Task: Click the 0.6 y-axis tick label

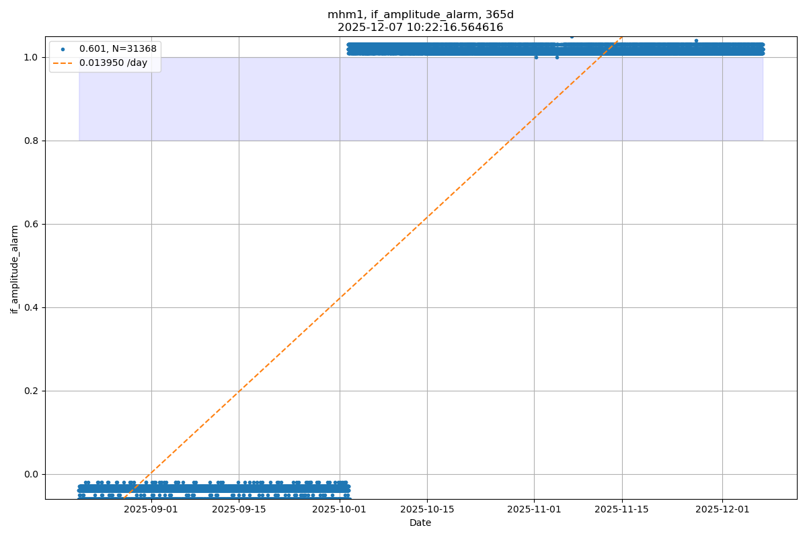Action: [32, 224]
